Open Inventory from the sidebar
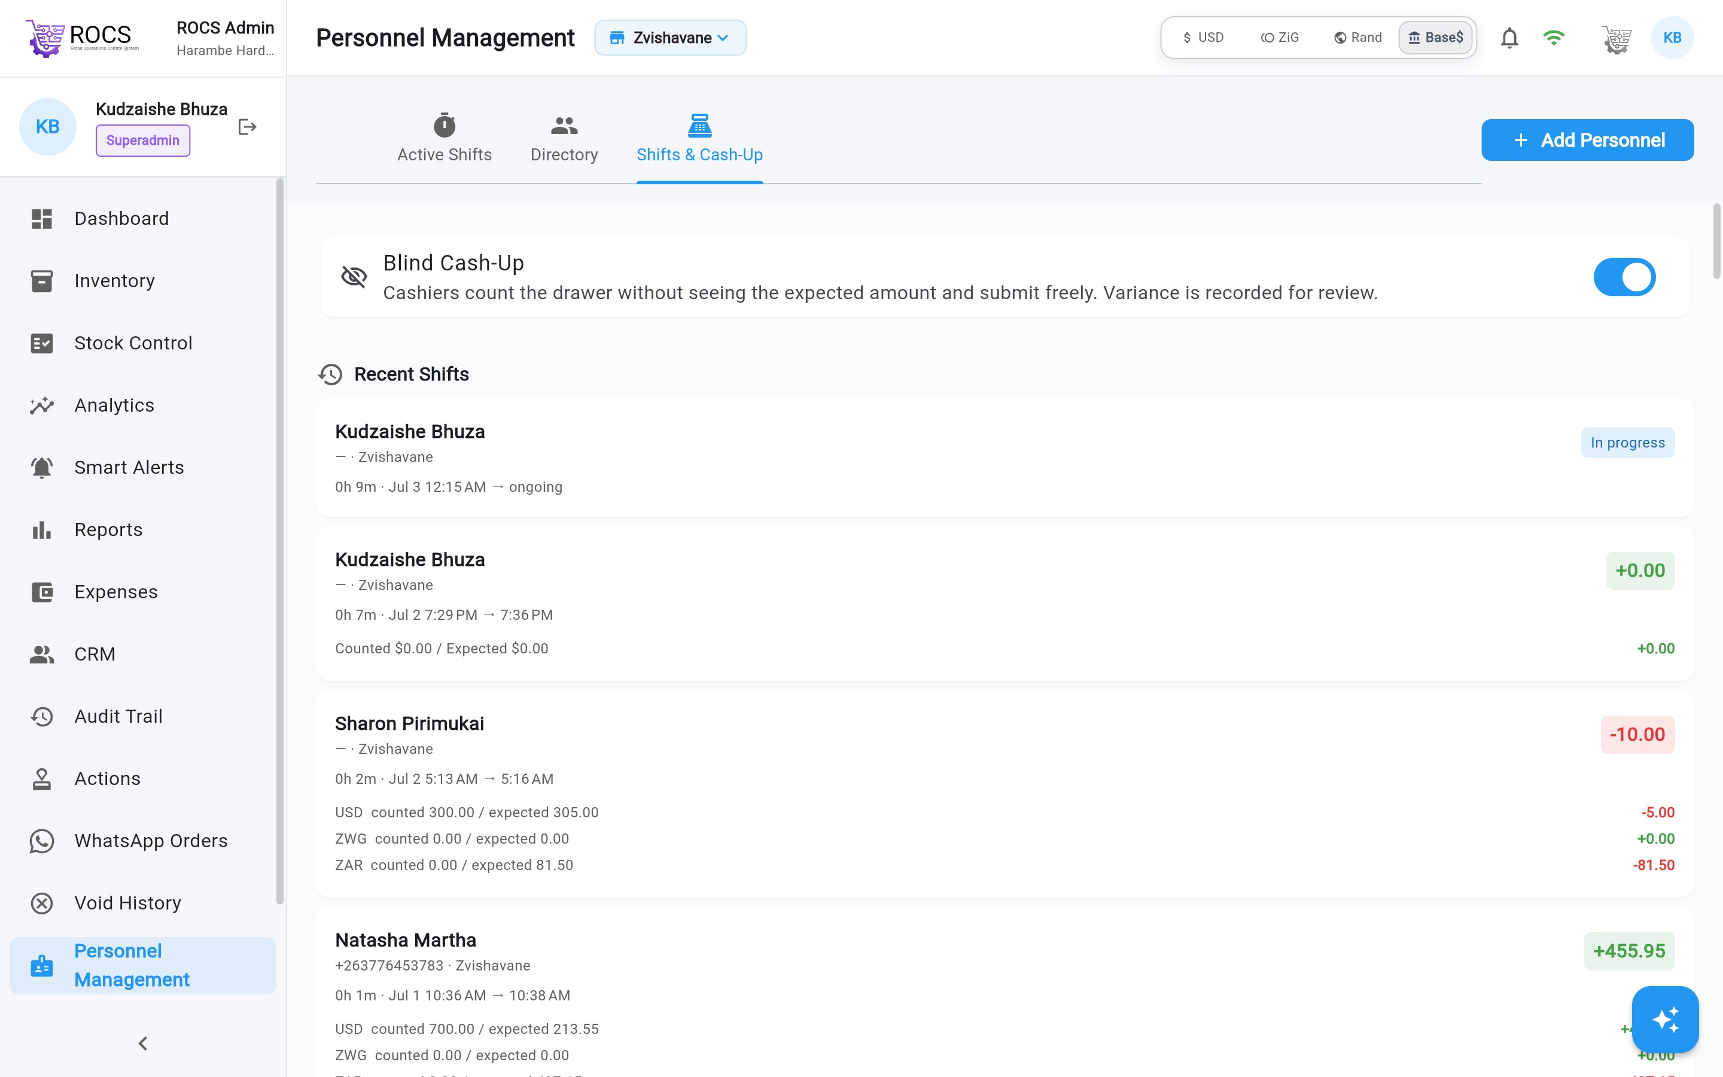Screen dimensions: 1723x1077 coord(142,281)
